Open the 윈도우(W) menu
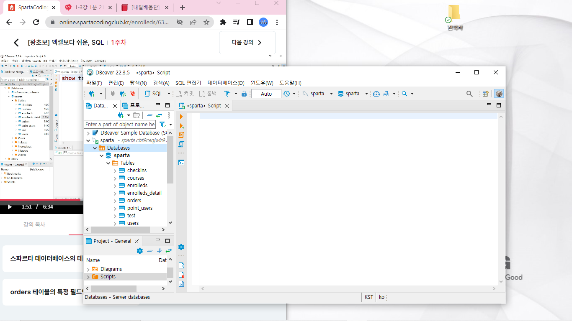 click(x=262, y=83)
